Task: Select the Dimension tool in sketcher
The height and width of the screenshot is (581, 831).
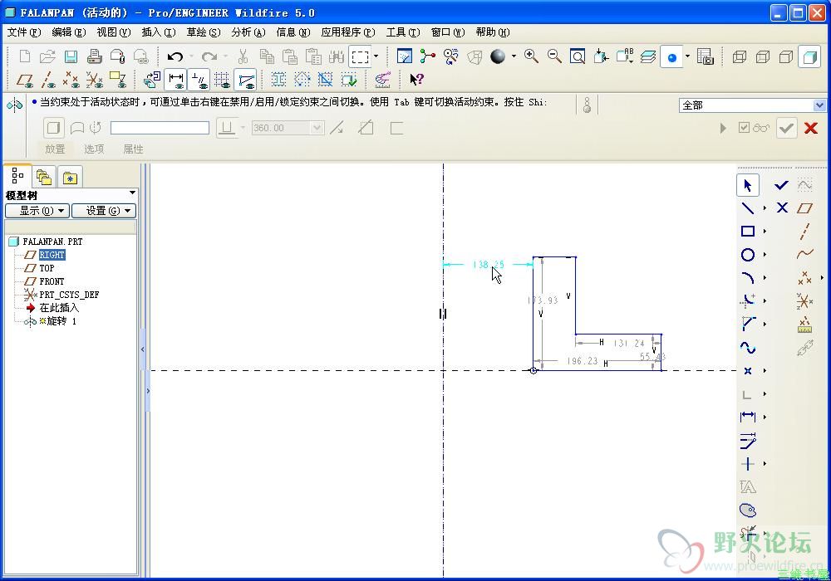Action: click(747, 417)
